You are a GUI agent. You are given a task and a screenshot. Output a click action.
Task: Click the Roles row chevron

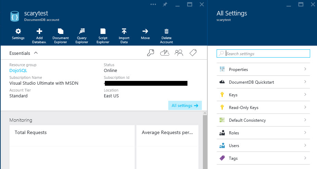pyautogui.click(x=305, y=133)
